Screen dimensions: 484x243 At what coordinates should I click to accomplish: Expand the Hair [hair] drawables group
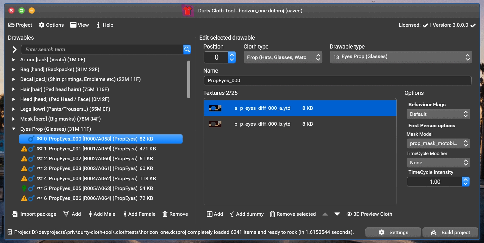pyautogui.click(x=14, y=89)
